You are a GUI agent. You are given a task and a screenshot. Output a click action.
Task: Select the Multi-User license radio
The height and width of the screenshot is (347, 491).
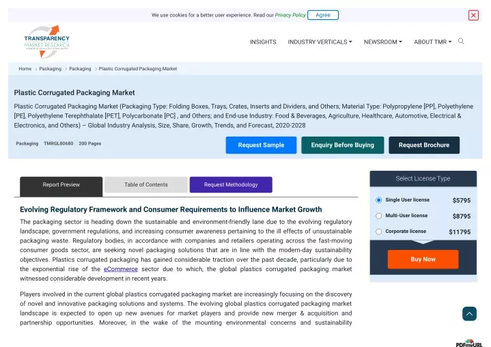(x=378, y=216)
